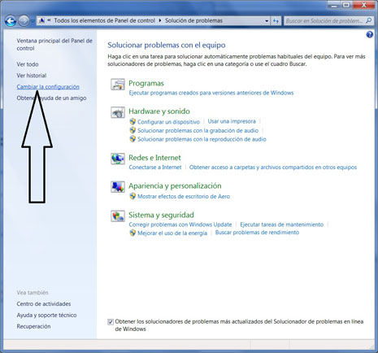Click the Apariencia y personalización icon

(118, 187)
